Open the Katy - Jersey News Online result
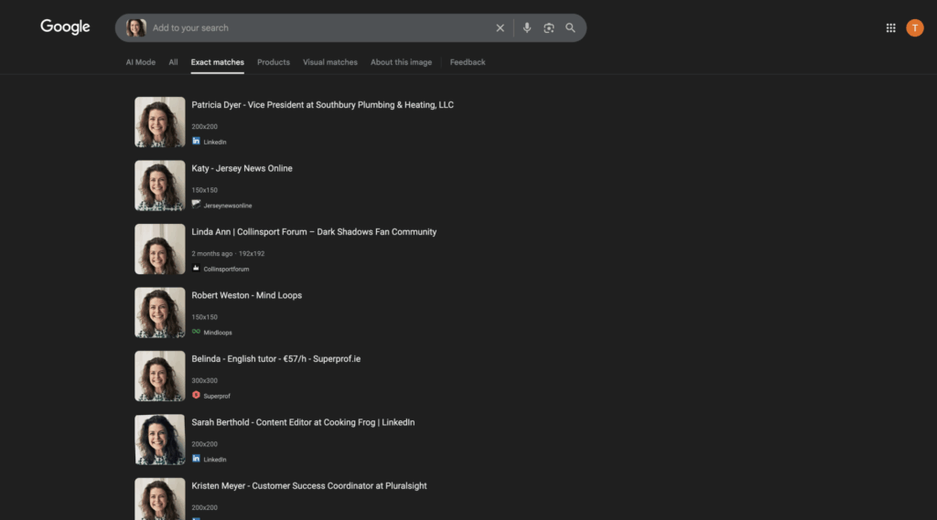Screen dimensions: 937x520 pyautogui.click(x=242, y=168)
